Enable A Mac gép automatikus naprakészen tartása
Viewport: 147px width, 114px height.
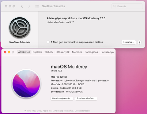[x=48, y=42]
